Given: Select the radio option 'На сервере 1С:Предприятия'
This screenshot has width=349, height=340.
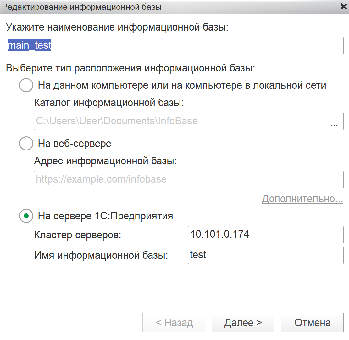Looking at the screenshot, I should [x=26, y=216].
